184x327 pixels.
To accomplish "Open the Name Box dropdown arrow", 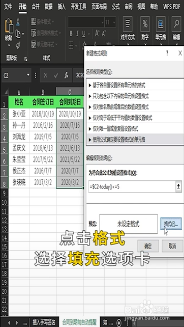I will [x=28, y=75].
